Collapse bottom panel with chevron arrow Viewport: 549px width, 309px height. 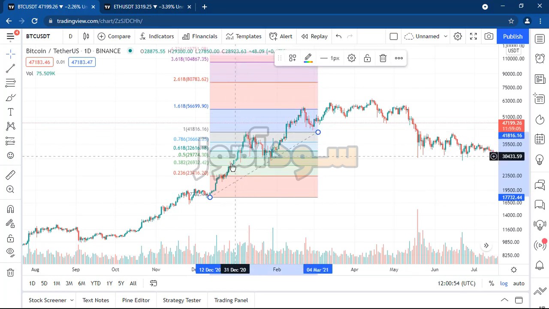click(504, 300)
